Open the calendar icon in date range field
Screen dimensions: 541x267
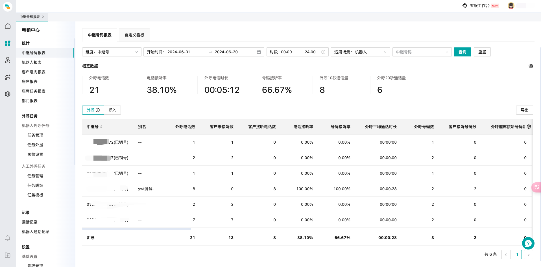[259, 52]
